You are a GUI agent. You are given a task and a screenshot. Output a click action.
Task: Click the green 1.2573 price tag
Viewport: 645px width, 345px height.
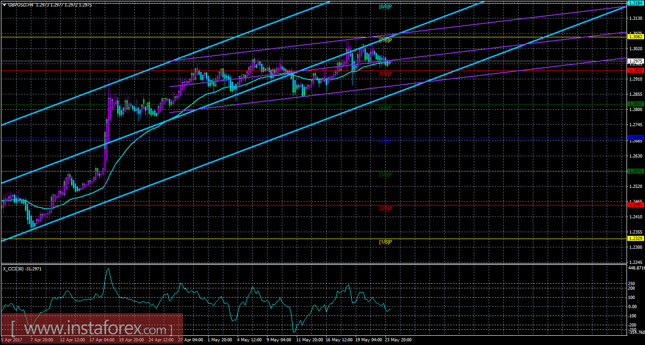(x=636, y=171)
